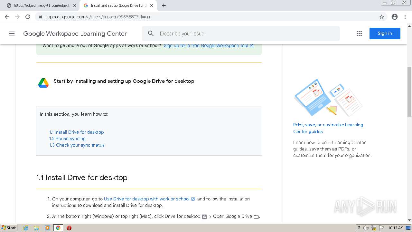Open Chrome's three-dot menu

(x=405, y=17)
